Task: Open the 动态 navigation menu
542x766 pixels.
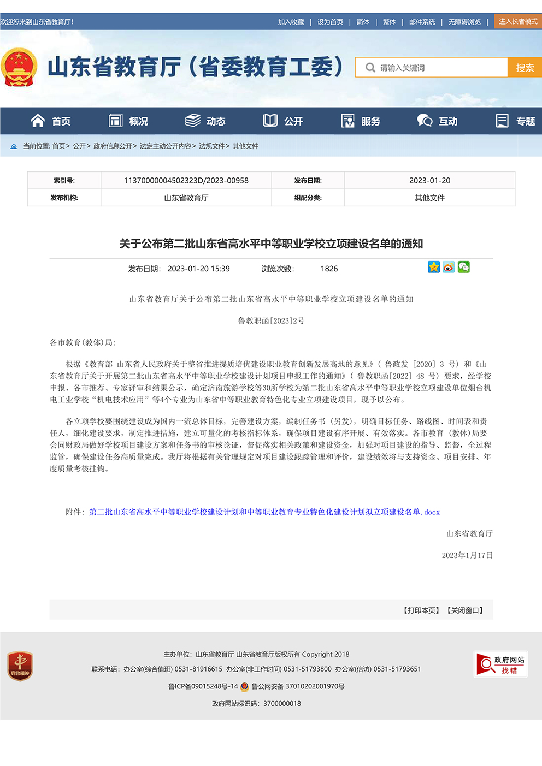Action: (205, 121)
